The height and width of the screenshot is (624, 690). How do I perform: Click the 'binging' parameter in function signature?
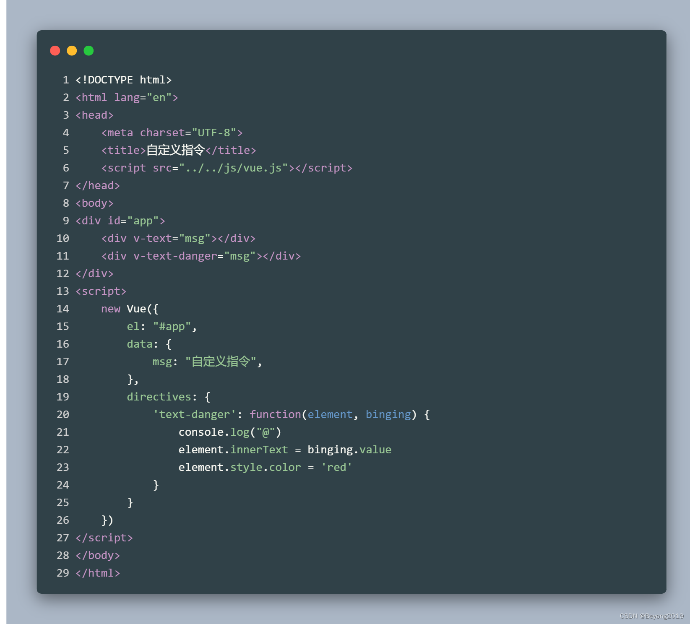388,414
